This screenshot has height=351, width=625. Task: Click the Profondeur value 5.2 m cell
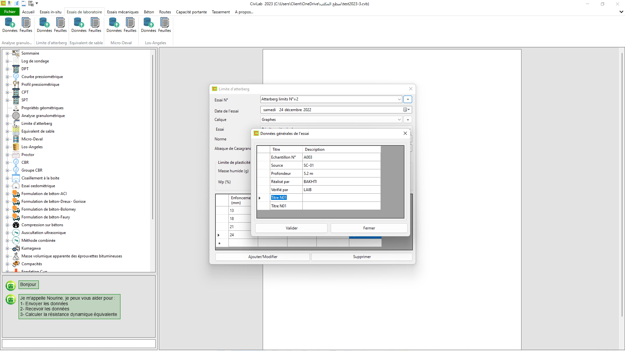click(x=341, y=174)
